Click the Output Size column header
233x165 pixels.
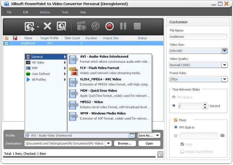(x=111, y=38)
